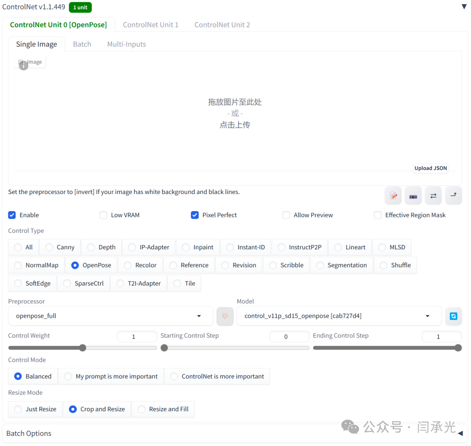Switch to ControlNet Unit 2 tab
This screenshot has height=446, width=471.
pos(222,24)
